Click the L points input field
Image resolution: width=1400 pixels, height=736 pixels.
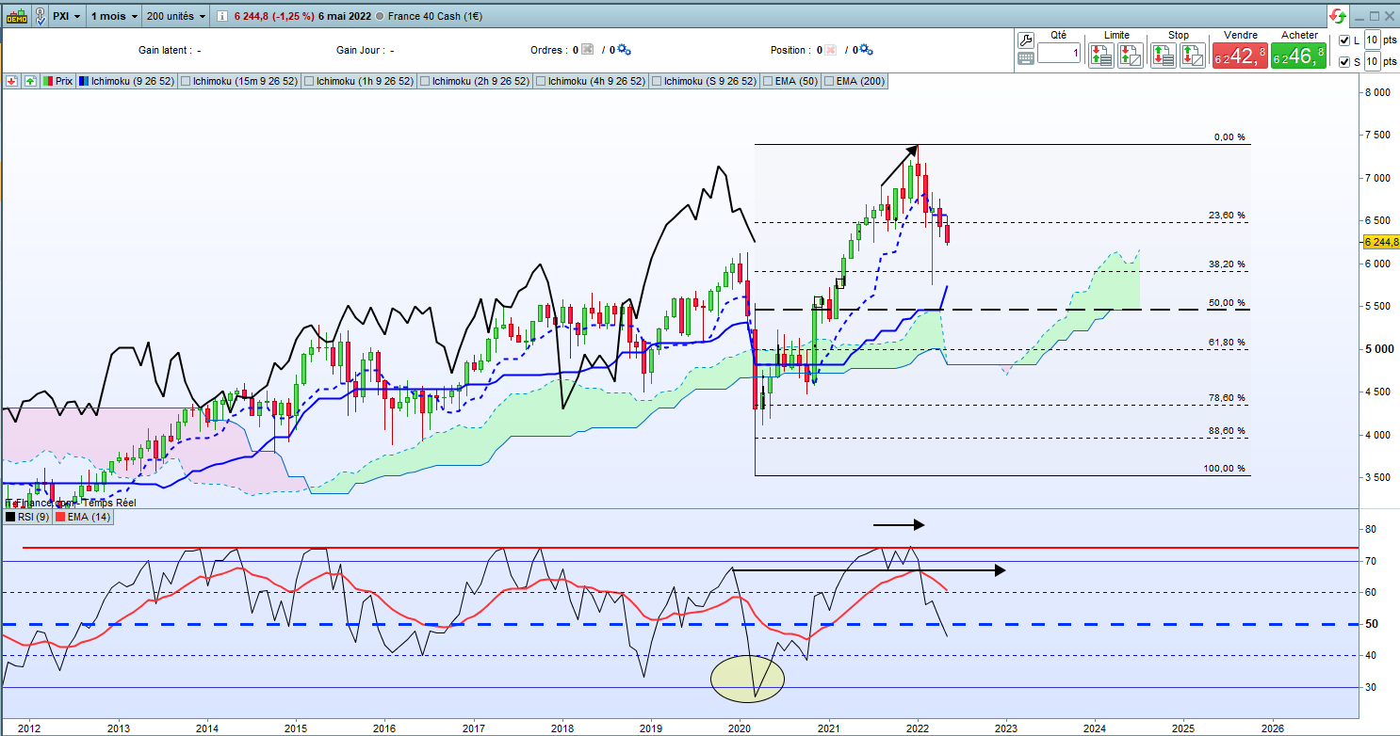pyautogui.click(x=1373, y=40)
